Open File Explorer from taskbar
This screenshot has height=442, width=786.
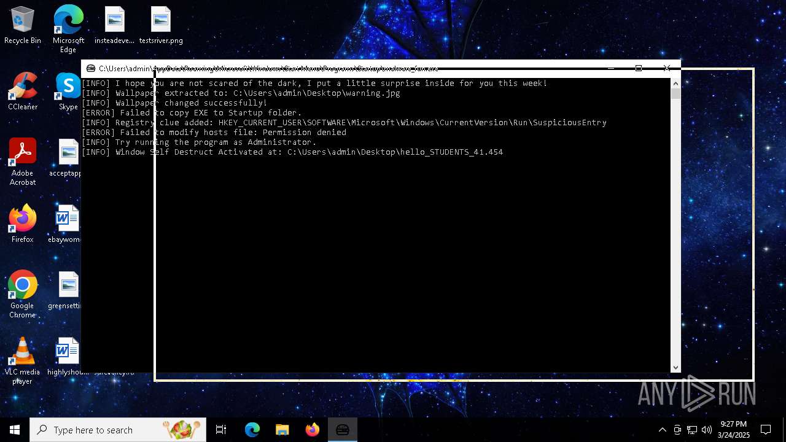tap(282, 430)
